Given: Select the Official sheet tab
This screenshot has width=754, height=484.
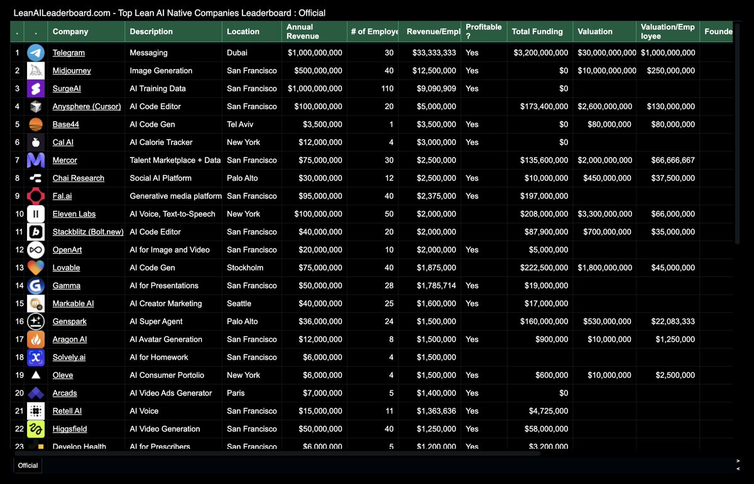Looking at the screenshot, I should [x=28, y=466].
